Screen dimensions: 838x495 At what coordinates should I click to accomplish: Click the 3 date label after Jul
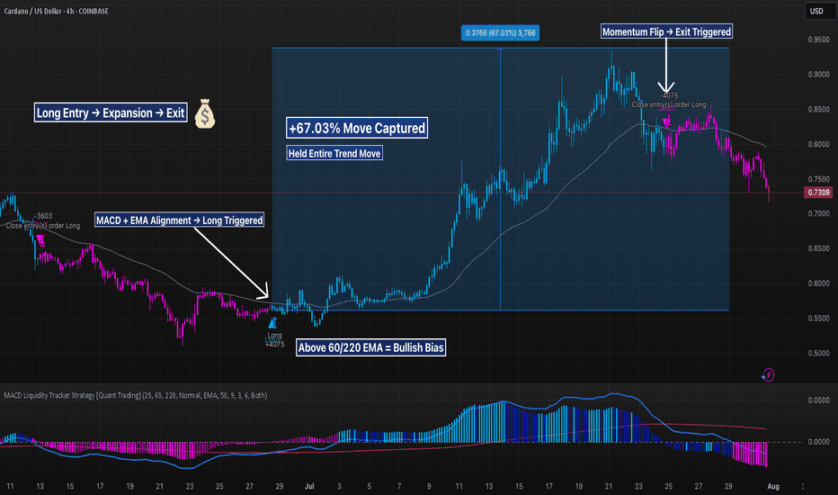(339, 486)
